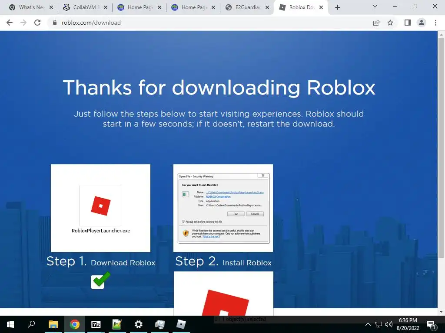Click the scrollbar down arrow

click(441, 312)
